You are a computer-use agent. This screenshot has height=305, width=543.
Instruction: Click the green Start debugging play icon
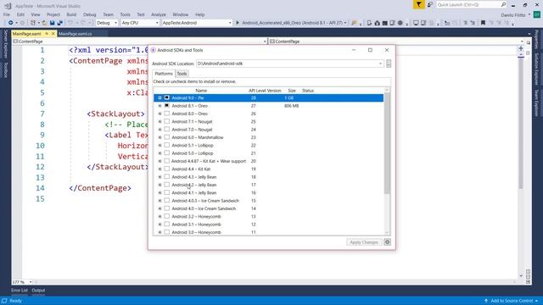pyautogui.click(x=238, y=23)
